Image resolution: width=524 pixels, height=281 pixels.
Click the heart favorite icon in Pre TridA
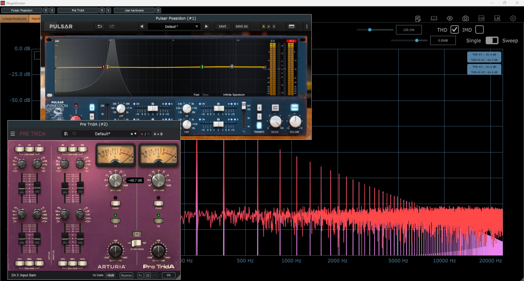pyautogui.click(x=74, y=134)
